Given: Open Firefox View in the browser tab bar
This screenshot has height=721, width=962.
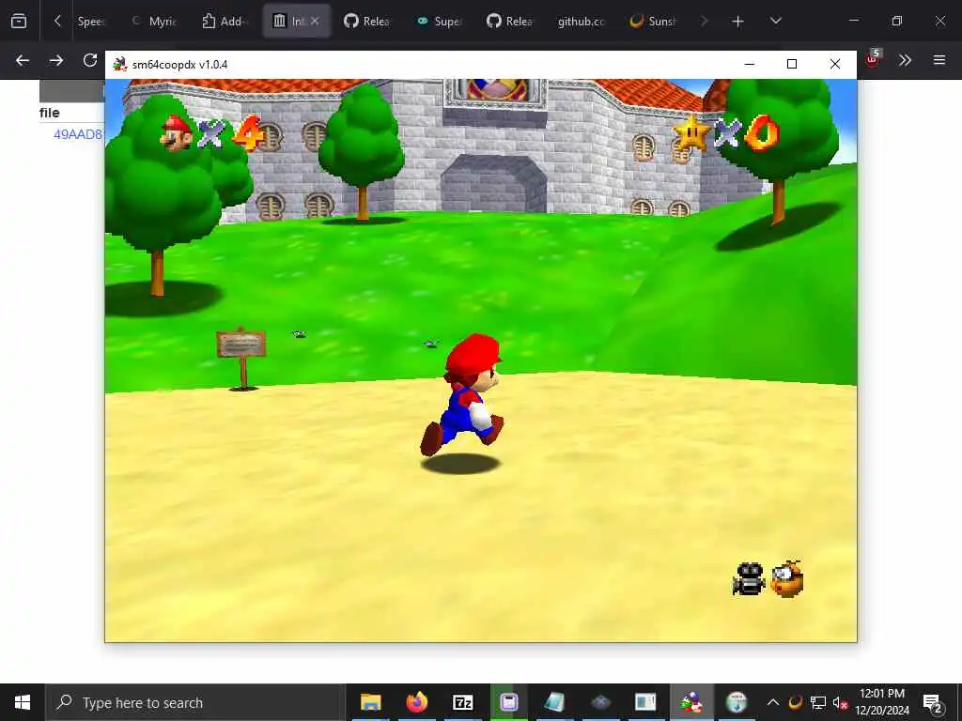Looking at the screenshot, I should point(19,21).
